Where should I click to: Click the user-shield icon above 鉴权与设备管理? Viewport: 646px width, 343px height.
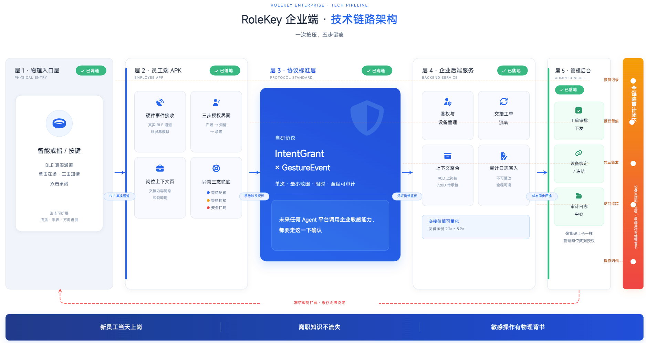(448, 101)
